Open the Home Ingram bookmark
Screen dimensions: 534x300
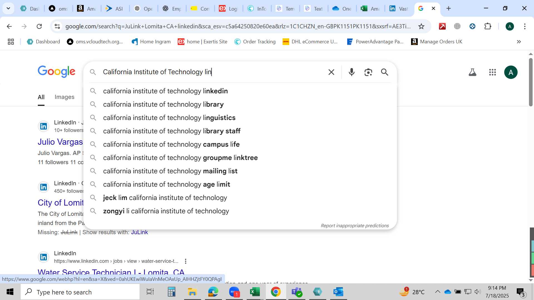[x=151, y=42]
